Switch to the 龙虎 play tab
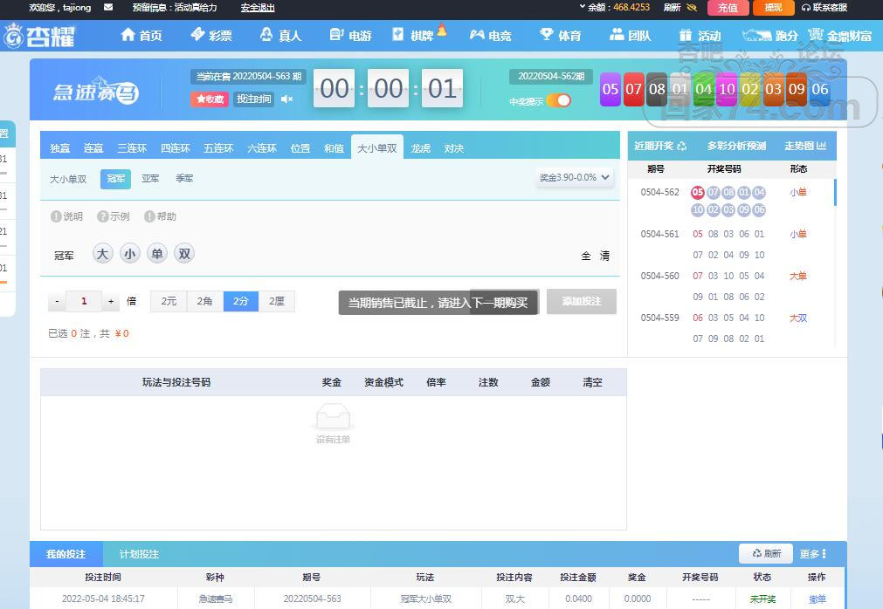Screen dimensions: 883x609 [421, 148]
